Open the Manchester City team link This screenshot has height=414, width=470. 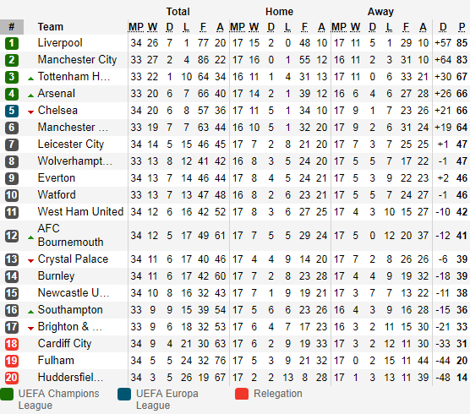[x=77, y=60]
